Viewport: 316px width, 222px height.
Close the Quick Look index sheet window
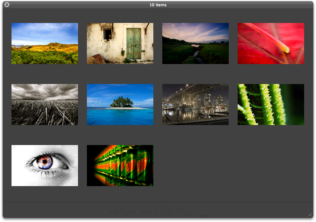click(7, 5)
